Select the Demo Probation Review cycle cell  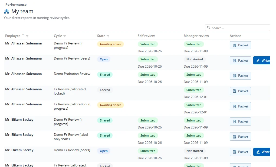click(72, 74)
